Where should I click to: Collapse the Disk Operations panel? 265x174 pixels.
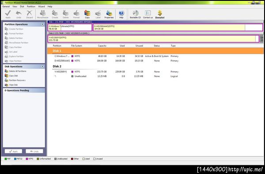(42, 67)
